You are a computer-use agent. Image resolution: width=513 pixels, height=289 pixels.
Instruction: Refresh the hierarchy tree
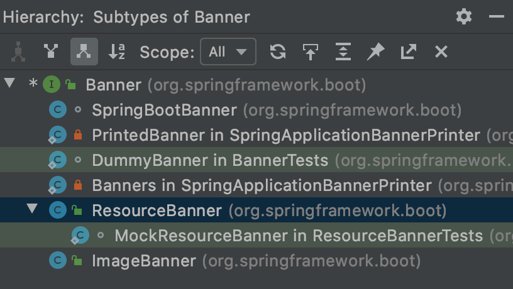coord(278,52)
